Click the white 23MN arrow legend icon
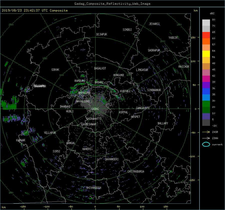This screenshot has height=210, width=225. coord(206,138)
